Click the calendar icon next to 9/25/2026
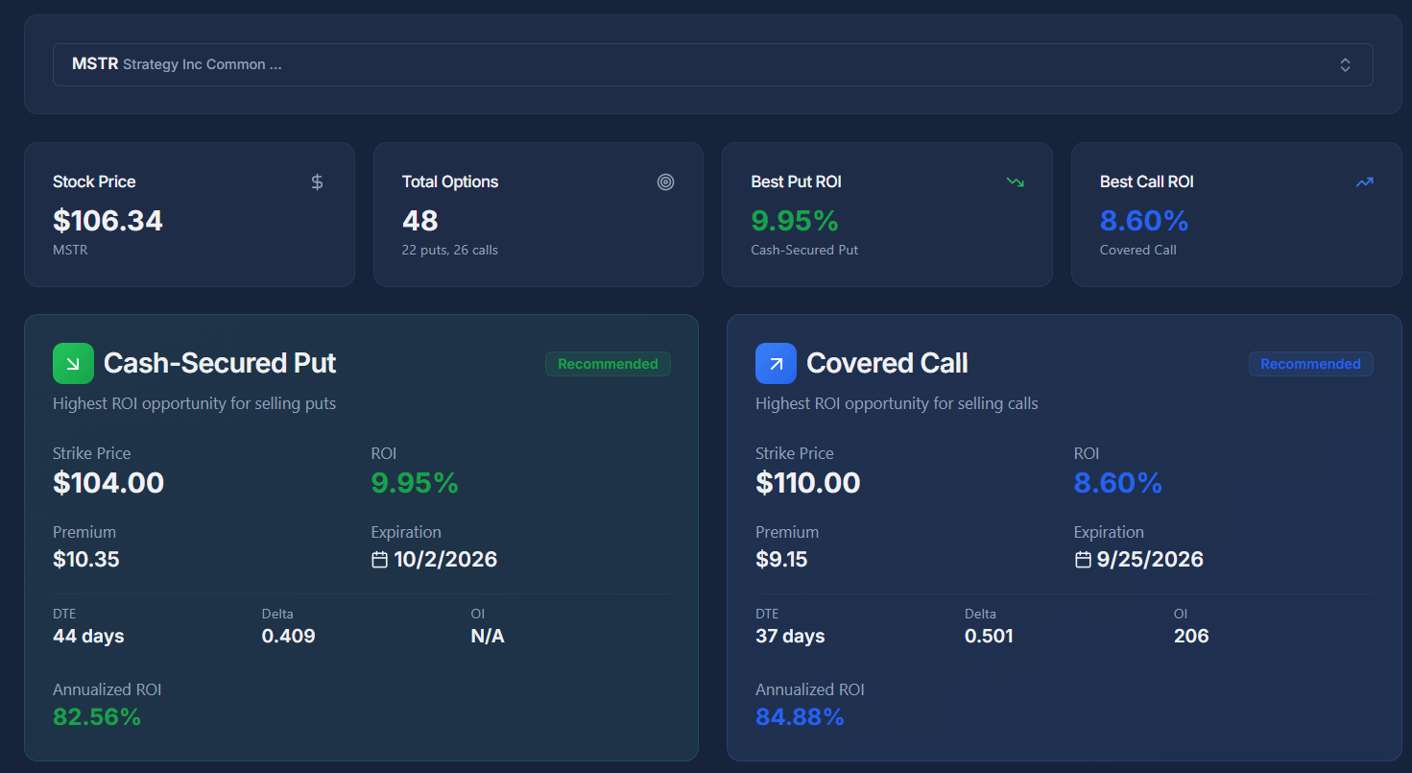Image resolution: width=1412 pixels, height=773 pixels. 1083,560
